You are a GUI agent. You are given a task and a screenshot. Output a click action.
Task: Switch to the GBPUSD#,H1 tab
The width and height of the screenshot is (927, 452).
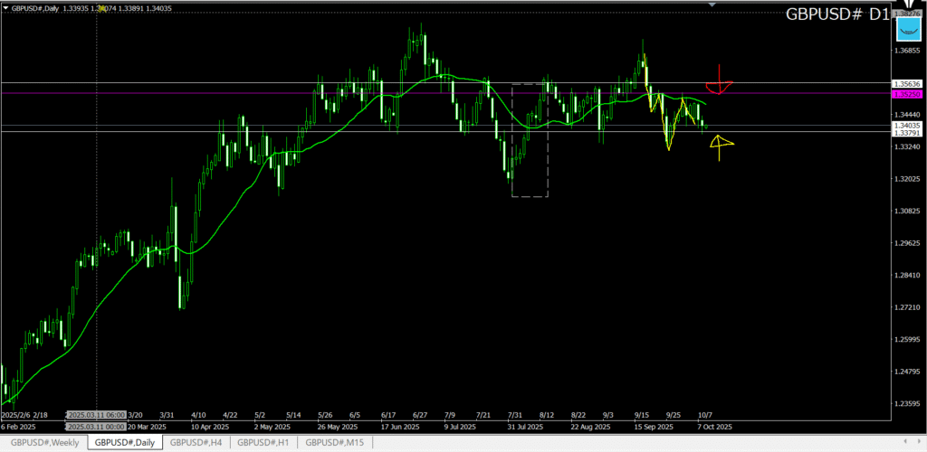pyautogui.click(x=263, y=442)
